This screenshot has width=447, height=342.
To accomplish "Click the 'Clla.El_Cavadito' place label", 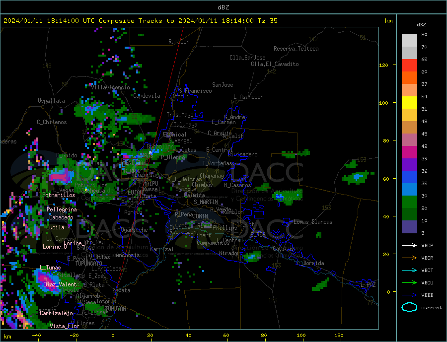I will point(275,64).
